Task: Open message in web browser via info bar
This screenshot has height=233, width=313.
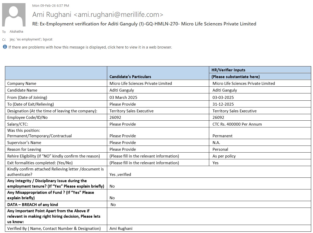Action: point(90,47)
